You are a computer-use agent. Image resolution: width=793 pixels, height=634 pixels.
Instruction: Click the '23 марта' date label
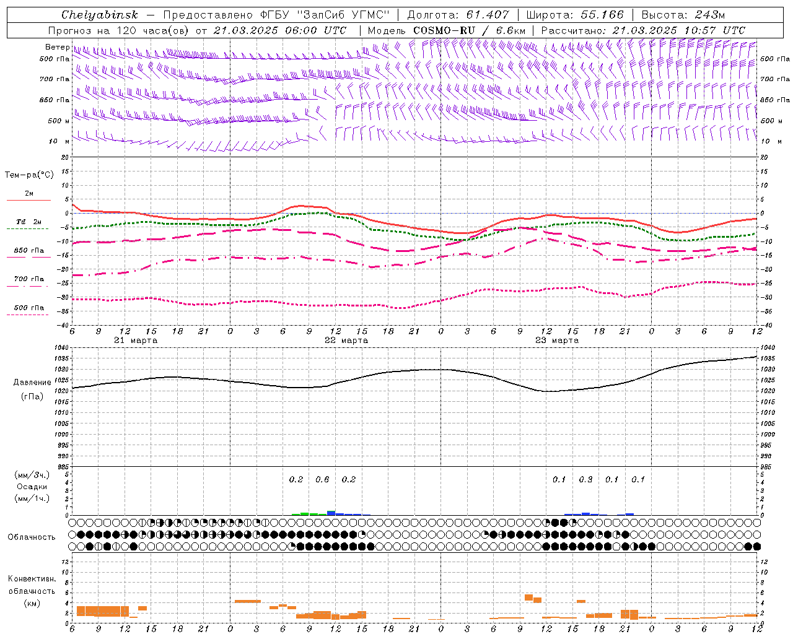557,341
